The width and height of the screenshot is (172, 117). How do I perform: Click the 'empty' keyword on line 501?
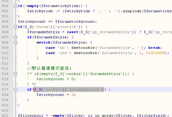(x=33, y=6)
